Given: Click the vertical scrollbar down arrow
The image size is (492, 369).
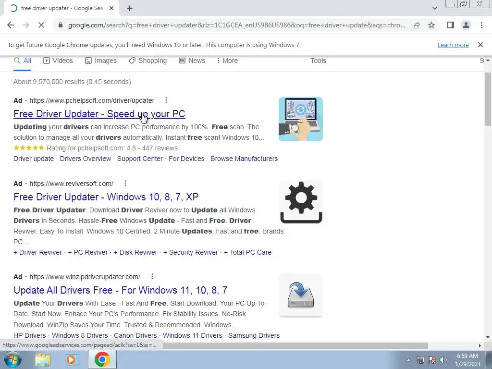Looking at the screenshot, I should [488, 337].
